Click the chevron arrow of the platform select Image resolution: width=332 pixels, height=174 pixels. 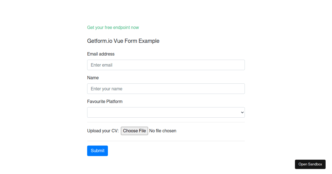pos(242,112)
